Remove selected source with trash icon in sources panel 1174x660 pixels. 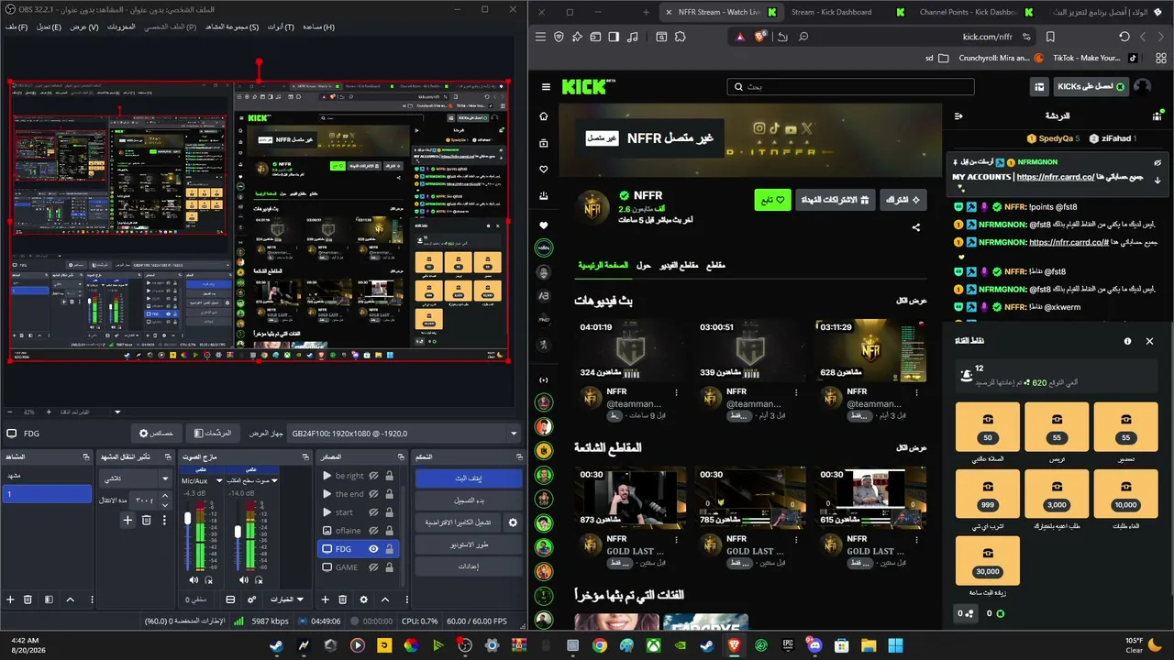343,599
